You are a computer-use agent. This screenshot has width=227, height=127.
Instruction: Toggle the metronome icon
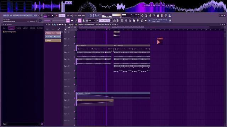[x=68, y=16]
